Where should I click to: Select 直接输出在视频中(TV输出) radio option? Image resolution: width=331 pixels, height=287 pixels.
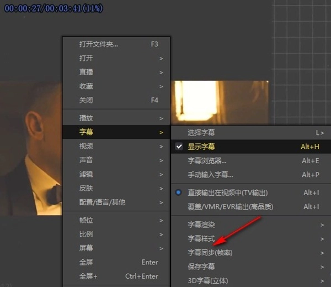[x=227, y=192]
